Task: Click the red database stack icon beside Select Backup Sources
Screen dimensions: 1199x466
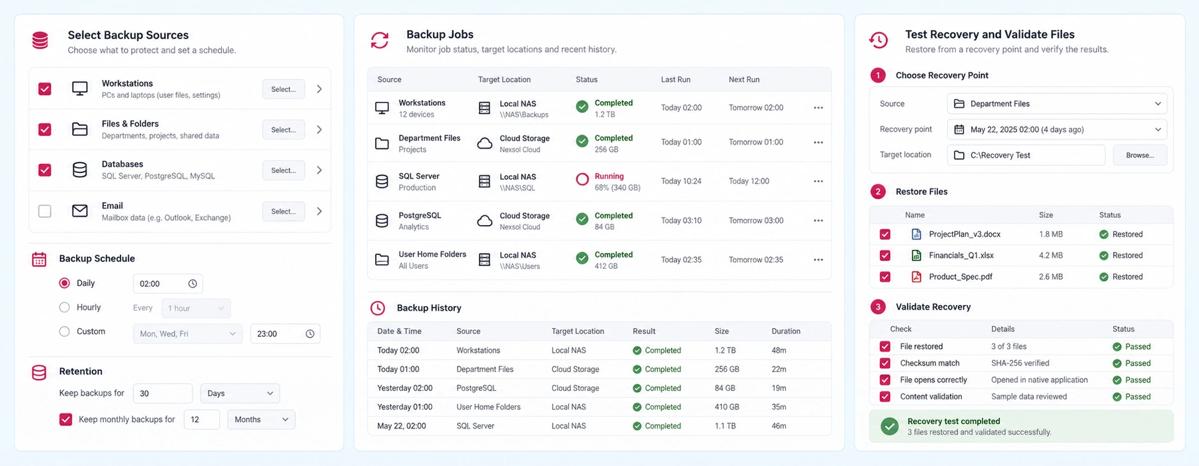Action: 40,41
